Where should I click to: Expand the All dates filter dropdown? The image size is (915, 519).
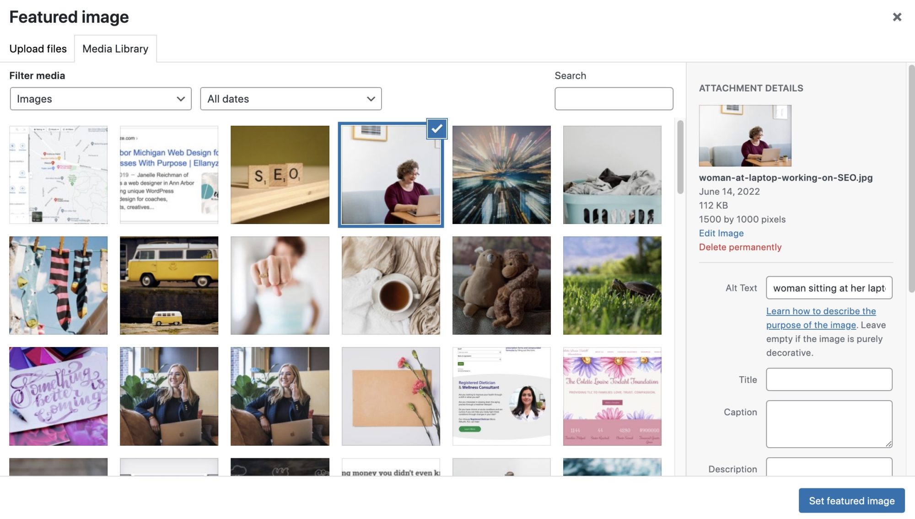click(x=291, y=99)
